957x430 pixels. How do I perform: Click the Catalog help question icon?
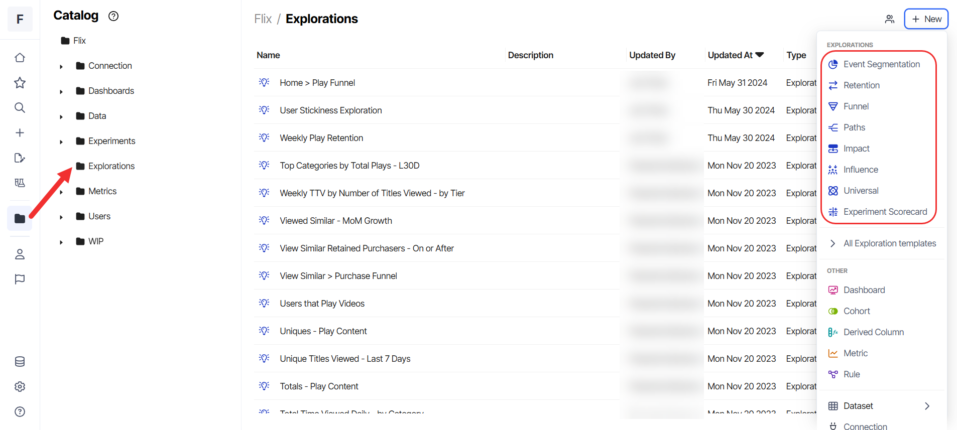113,16
